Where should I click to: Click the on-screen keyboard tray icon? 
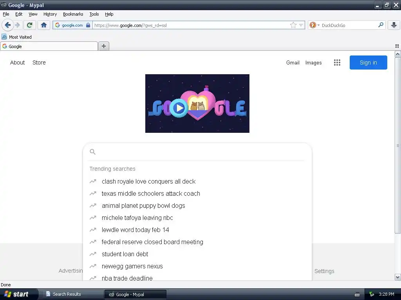357,295
